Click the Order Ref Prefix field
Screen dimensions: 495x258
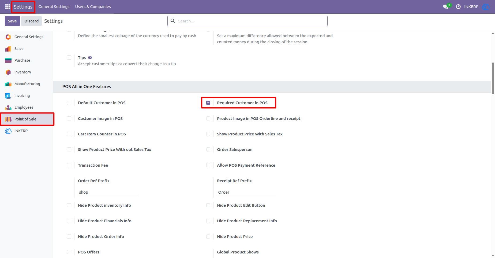coord(108,192)
